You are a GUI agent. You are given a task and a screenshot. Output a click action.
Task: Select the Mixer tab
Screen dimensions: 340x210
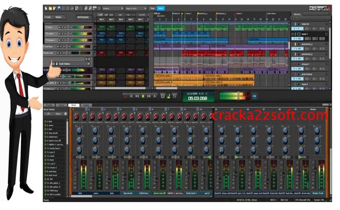74,105
